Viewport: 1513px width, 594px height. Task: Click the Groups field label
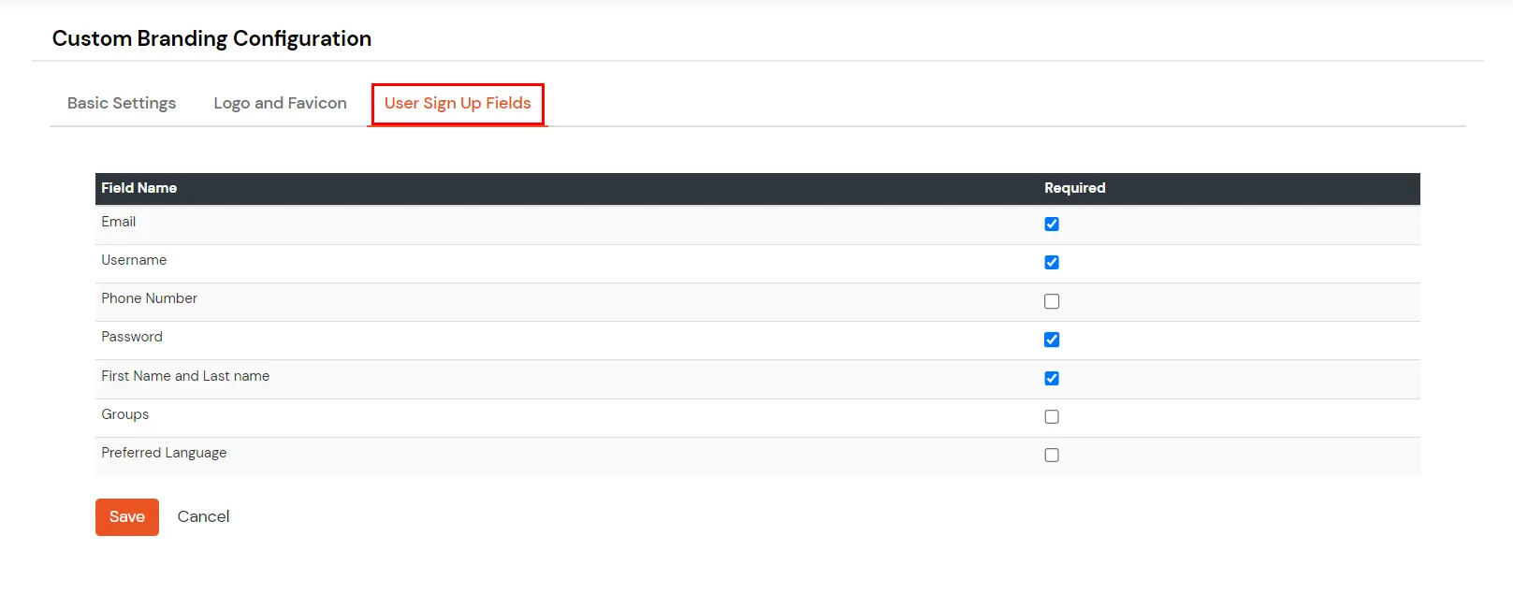[124, 414]
